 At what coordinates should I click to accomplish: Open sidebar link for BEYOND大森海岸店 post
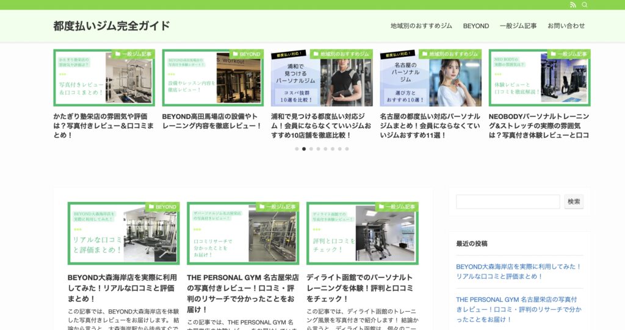coord(518,271)
